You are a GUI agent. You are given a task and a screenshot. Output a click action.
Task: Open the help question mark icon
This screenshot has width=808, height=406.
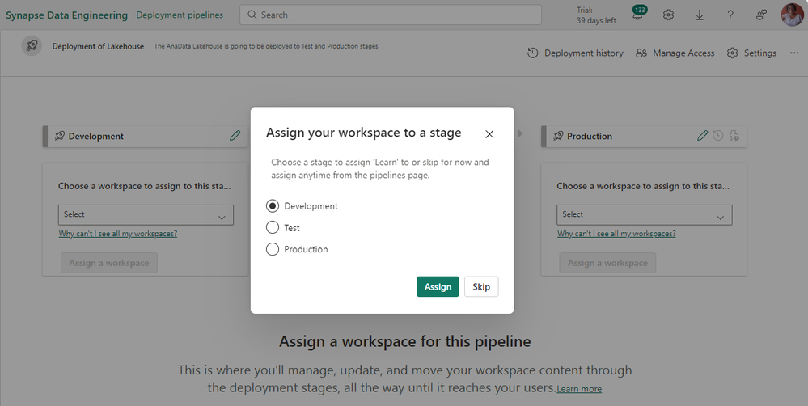[x=730, y=15]
